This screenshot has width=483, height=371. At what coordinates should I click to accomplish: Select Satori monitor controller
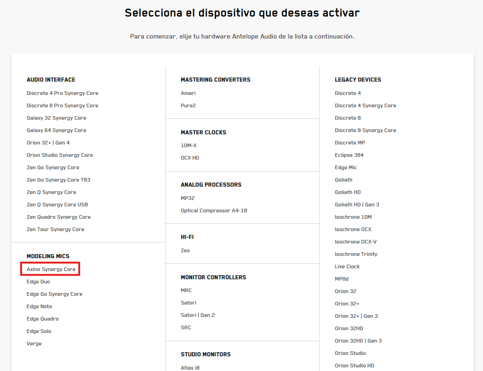[189, 303]
